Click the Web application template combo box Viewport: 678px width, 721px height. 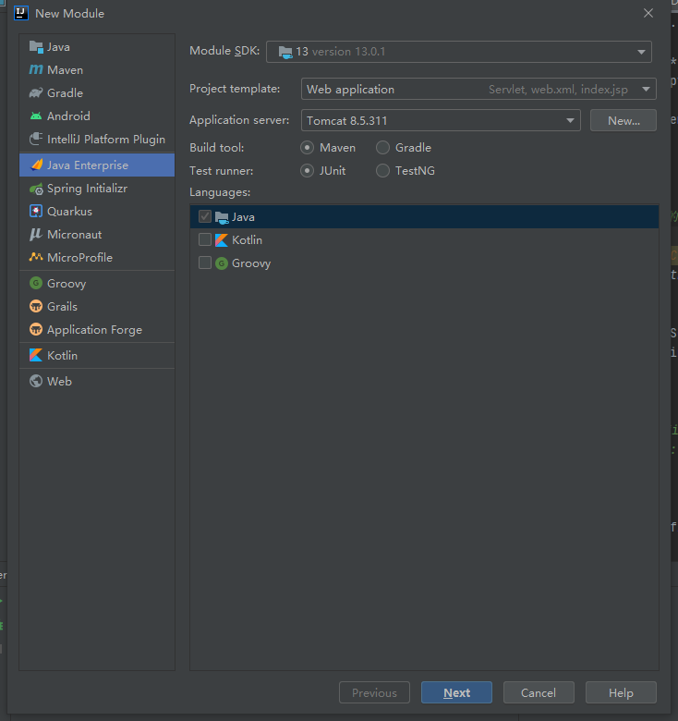click(478, 89)
